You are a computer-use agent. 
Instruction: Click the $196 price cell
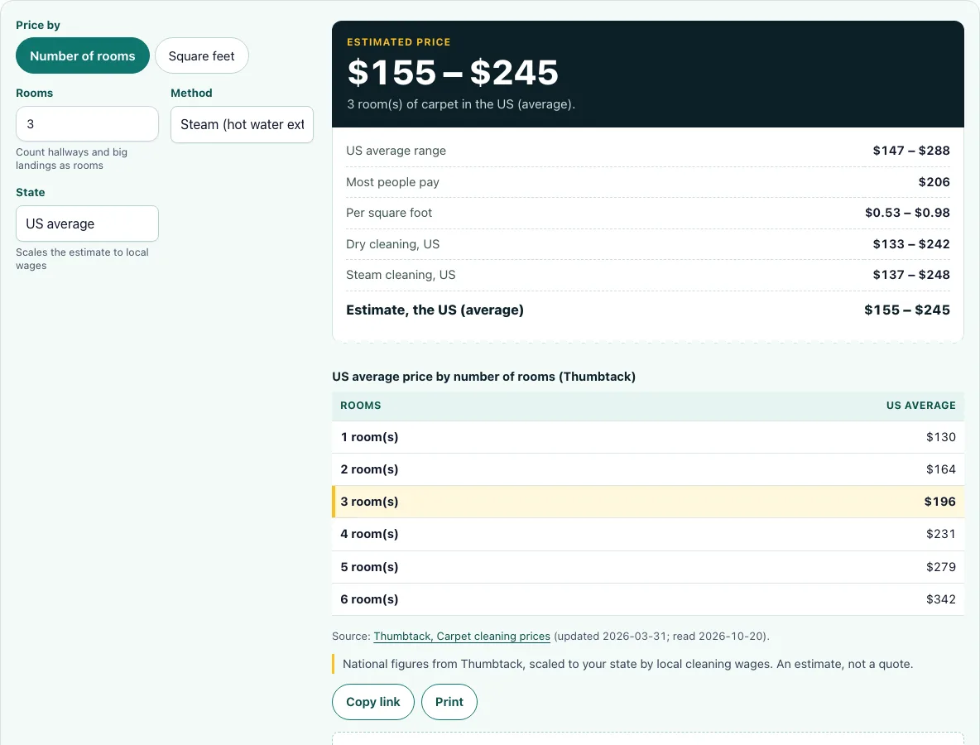click(x=940, y=502)
